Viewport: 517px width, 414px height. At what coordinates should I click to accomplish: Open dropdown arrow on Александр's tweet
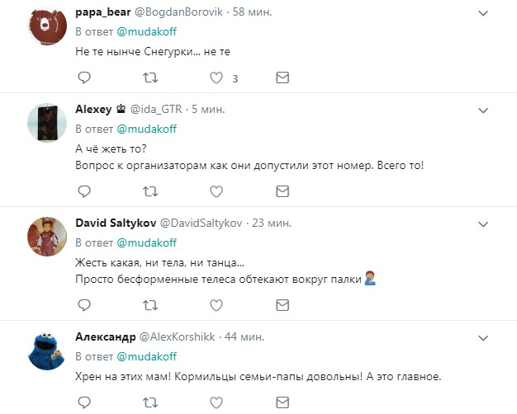click(485, 336)
